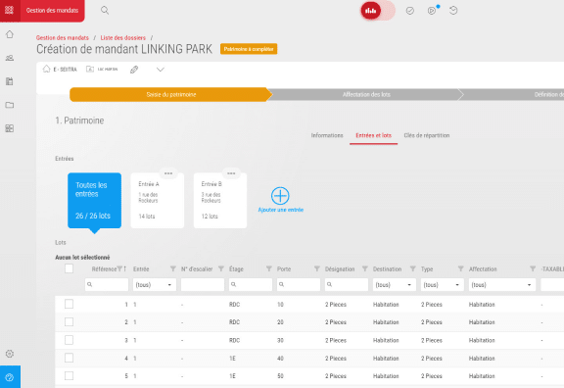Open the Type filter dropdown
This screenshot has width=564, height=388.
coord(443,285)
